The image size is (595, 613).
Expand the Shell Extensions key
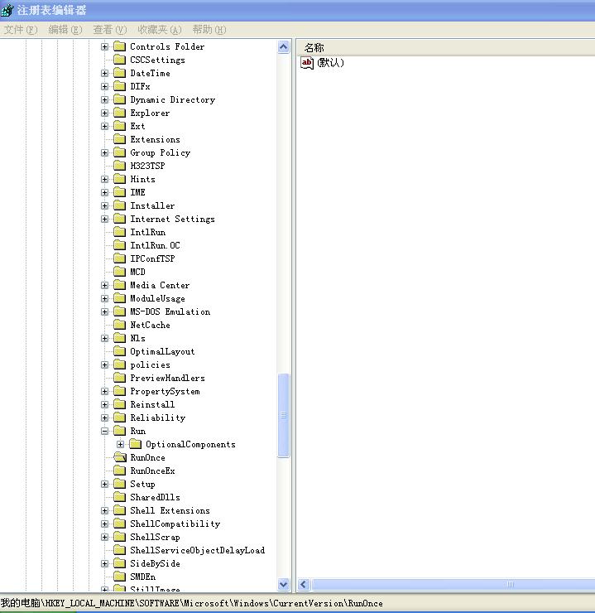[x=104, y=510]
